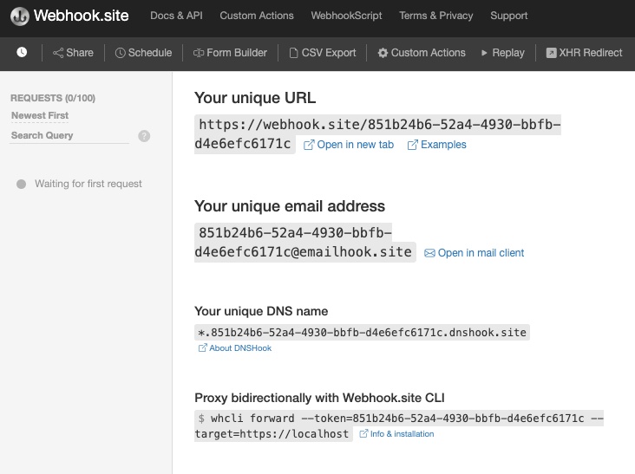Click the Webhook.site logo icon

pyautogui.click(x=20, y=16)
